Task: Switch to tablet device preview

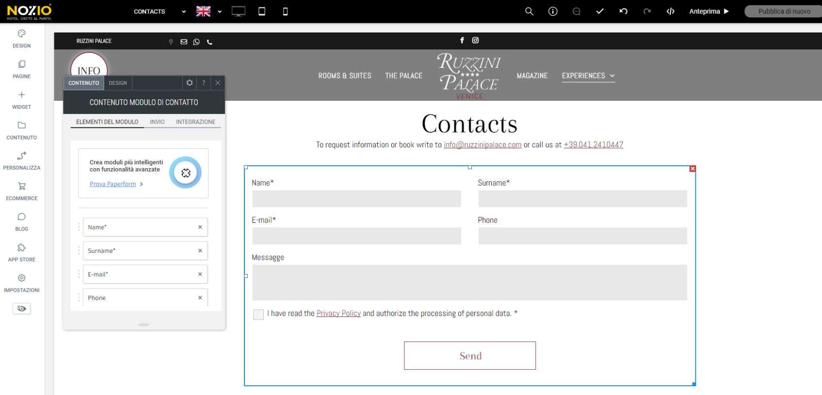Action: click(262, 11)
